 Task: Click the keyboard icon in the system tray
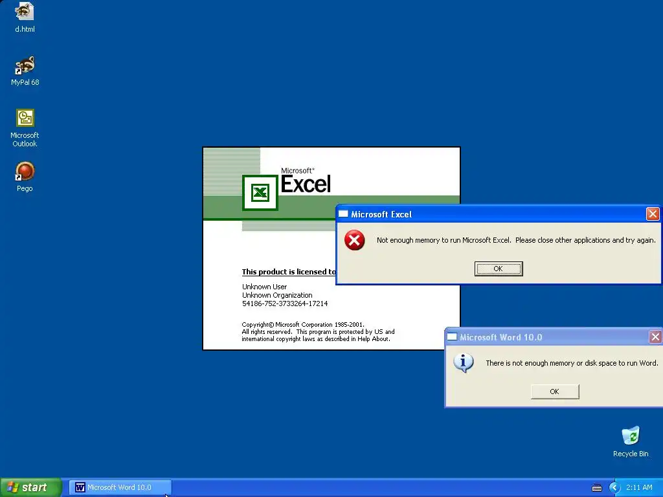(596, 488)
